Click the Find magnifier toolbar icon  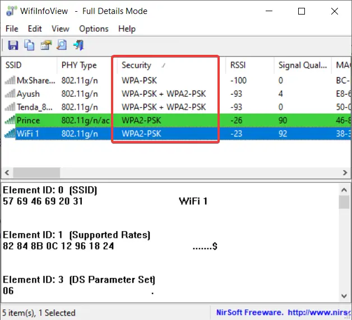62,45
